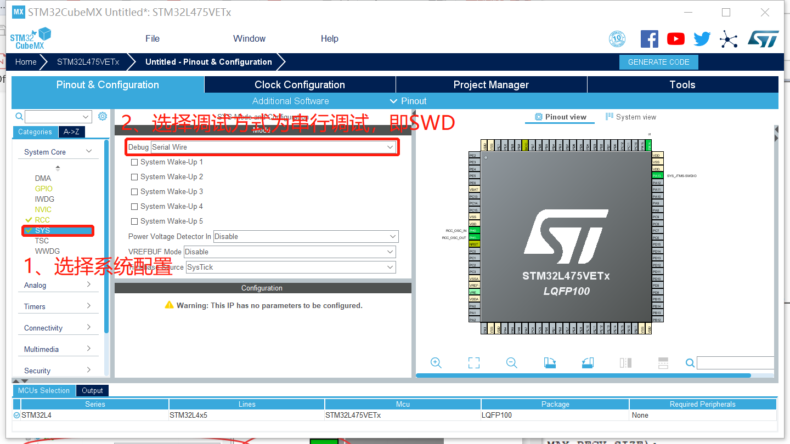Collapse the System Core category
Viewport: 790px width, 444px height.
(59, 152)
